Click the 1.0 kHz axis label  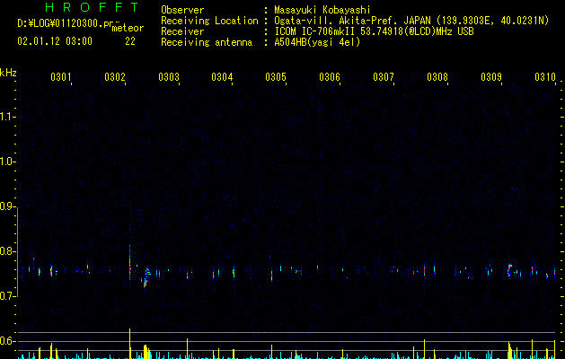pyautogui.click(x=7, y=162)
